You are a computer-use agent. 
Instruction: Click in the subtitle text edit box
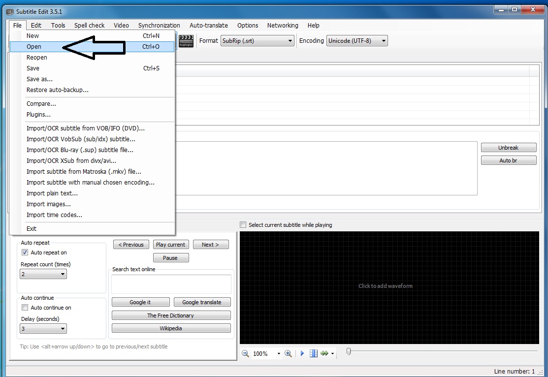pos(326,168)
